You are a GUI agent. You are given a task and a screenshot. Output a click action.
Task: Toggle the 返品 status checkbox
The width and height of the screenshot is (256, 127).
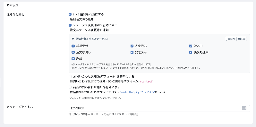(73, 59)
